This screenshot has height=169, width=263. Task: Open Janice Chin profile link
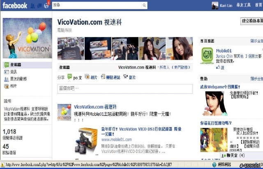[224, 56]
